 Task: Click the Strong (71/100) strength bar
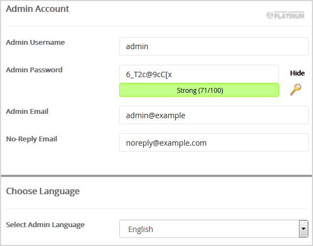199,90
